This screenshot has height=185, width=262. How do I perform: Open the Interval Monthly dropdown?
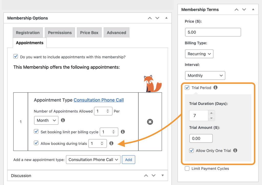[205, 75]
